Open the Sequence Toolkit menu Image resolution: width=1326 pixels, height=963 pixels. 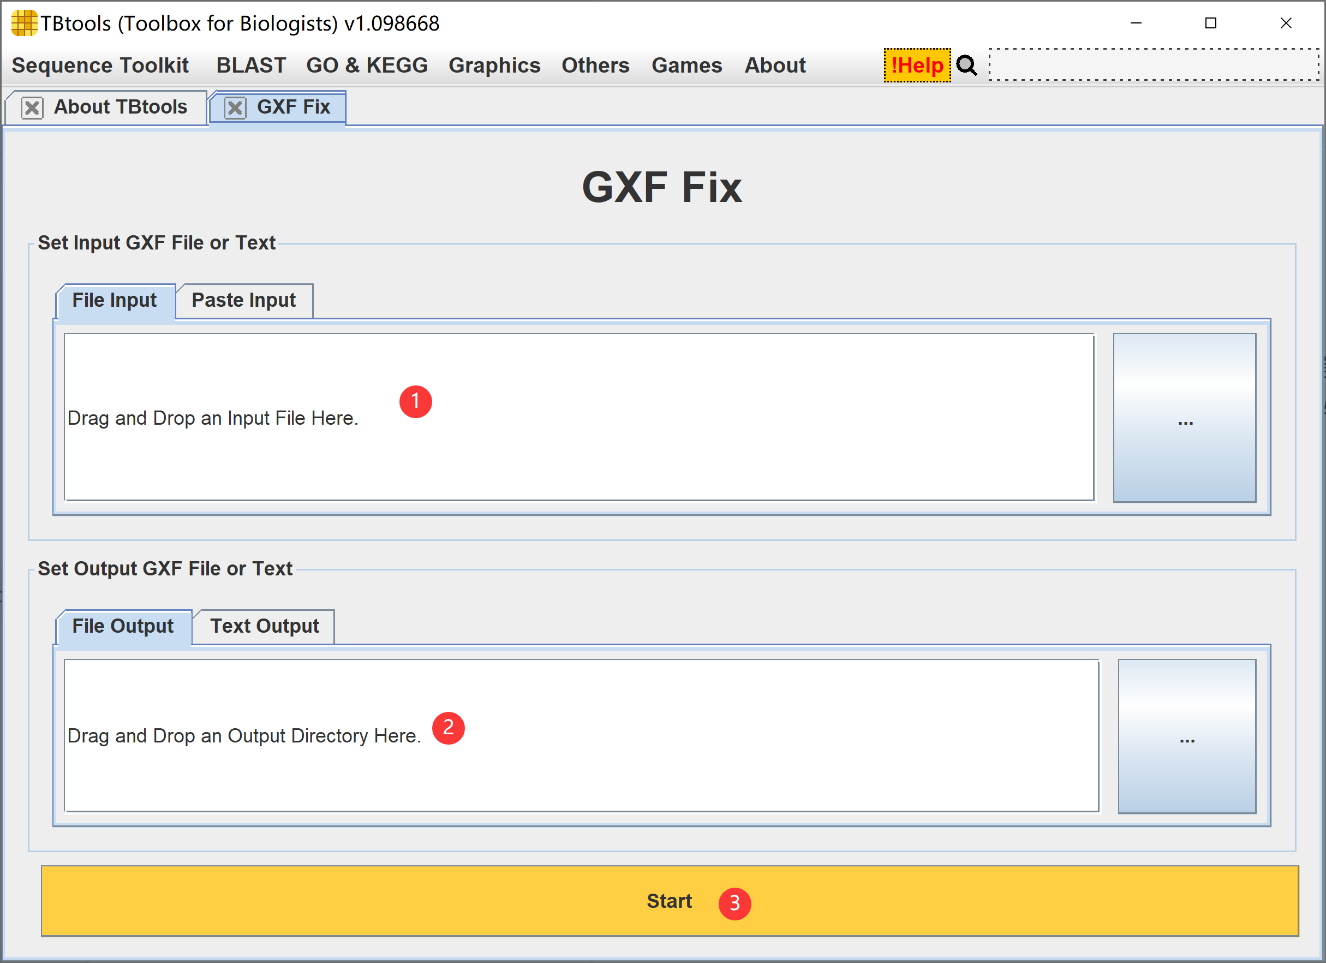click(x=100, y=66)
